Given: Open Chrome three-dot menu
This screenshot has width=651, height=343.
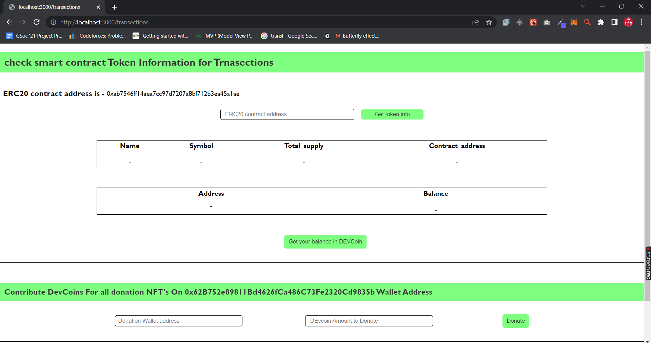Looking at the screenshot, I should click(x=642, y=22).
